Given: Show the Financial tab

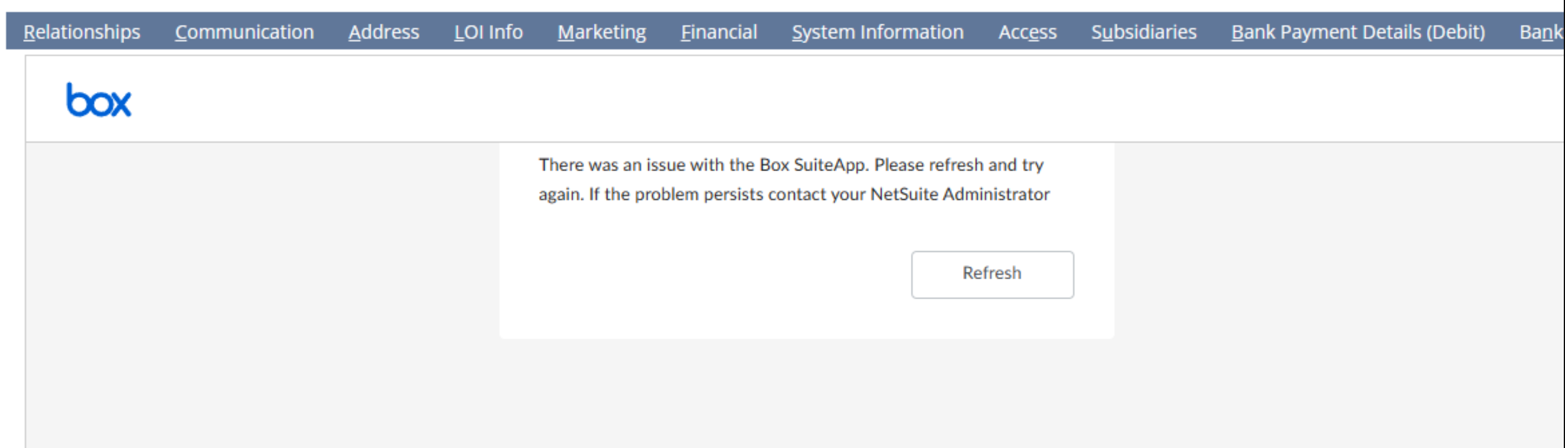Looking at the screenshot, I should coord(719,32).
